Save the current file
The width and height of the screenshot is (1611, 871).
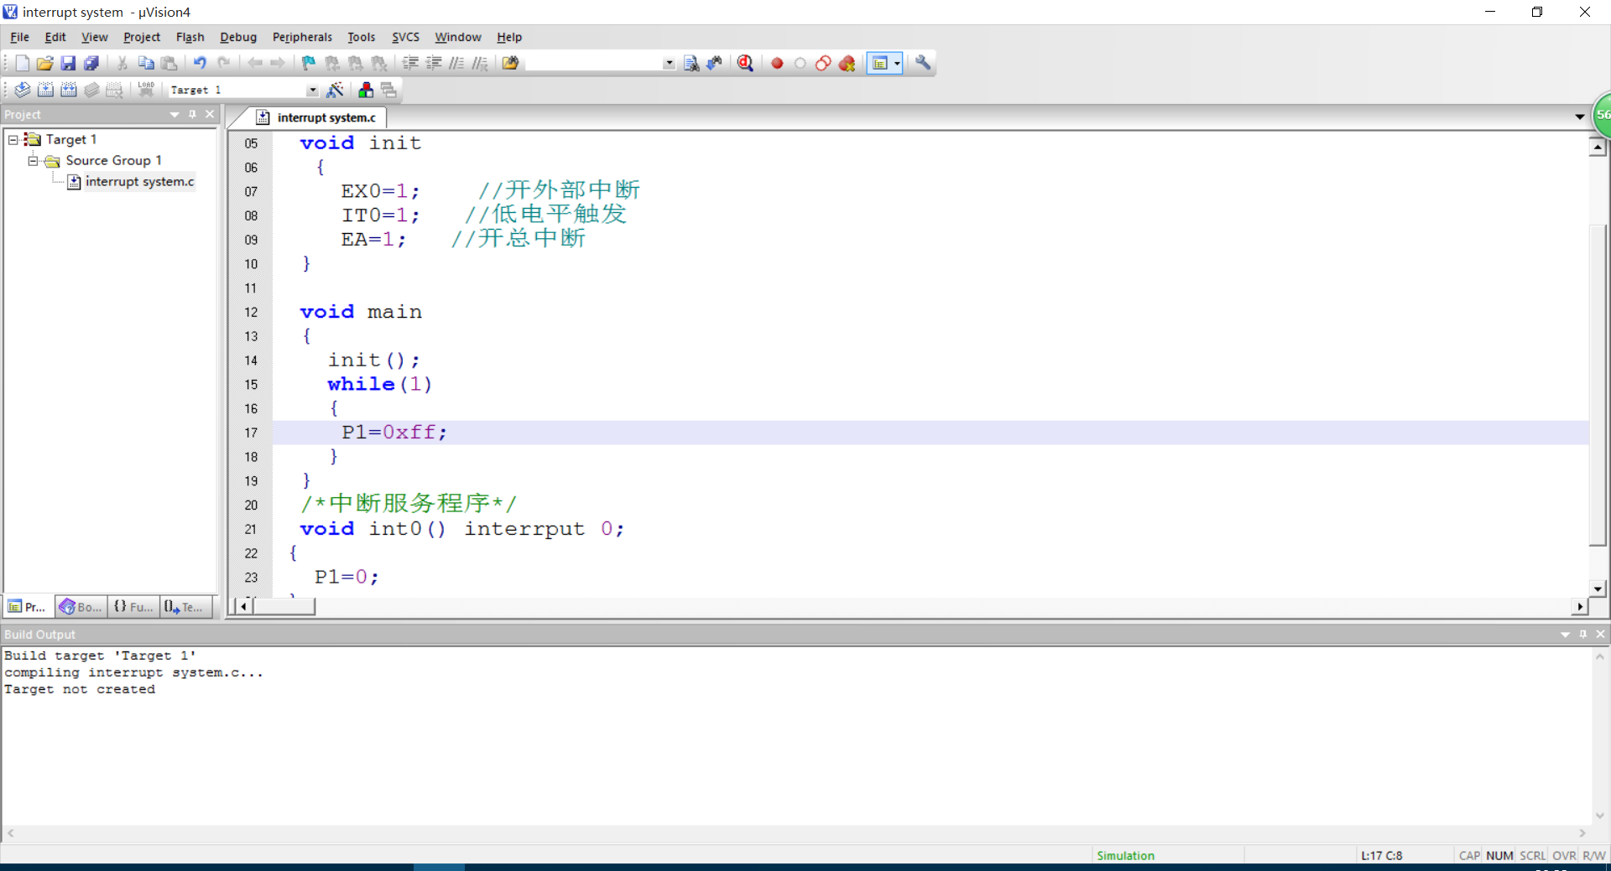[x=68, y=63]
